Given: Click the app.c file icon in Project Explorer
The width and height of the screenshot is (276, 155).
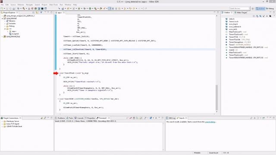Looking at the screenshot, I should (x=10, y=31).
